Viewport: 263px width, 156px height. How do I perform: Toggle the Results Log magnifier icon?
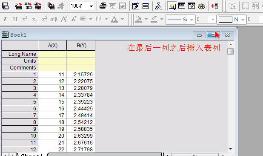tap(172, 6)
